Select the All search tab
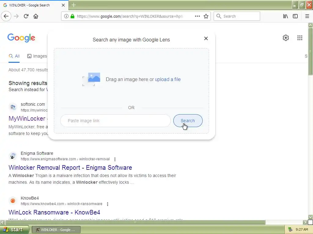The image size is (313, 234). tap(14, 56)
